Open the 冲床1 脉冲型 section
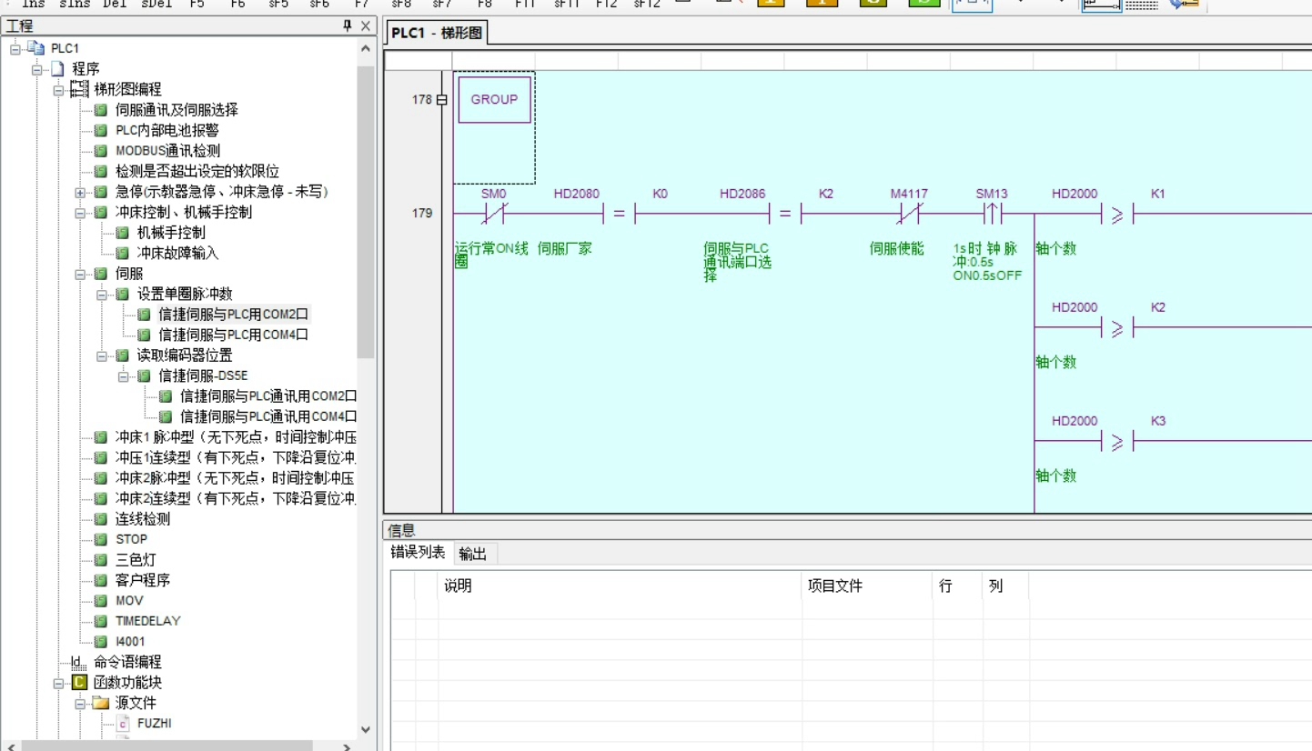 (x=235, y=437)
